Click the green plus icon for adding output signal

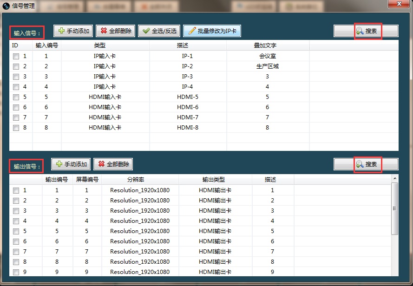click(59, 164)
